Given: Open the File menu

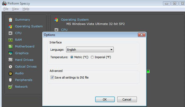Looking at the screenshot, I should (6, 9).
